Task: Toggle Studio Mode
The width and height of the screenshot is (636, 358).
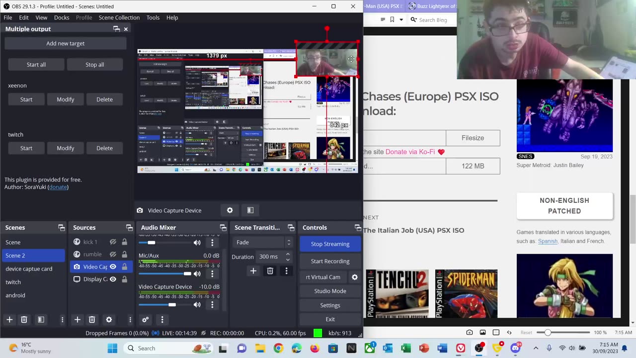Action: pyautogui.click(x=330, y=291)
